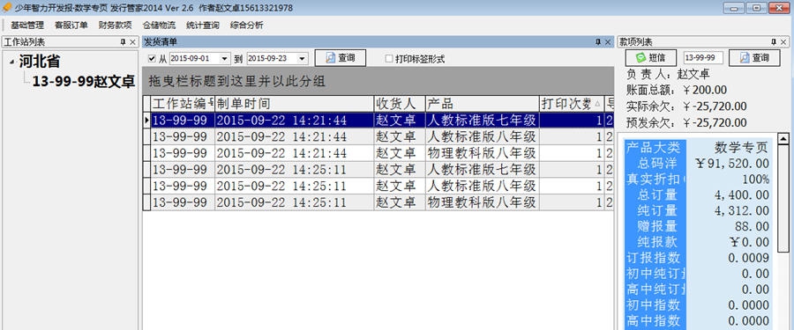Viewport: 794px width, 330px height.
Task: Click 负责人：赵文卓 text
Action: [x=668, y=74]
